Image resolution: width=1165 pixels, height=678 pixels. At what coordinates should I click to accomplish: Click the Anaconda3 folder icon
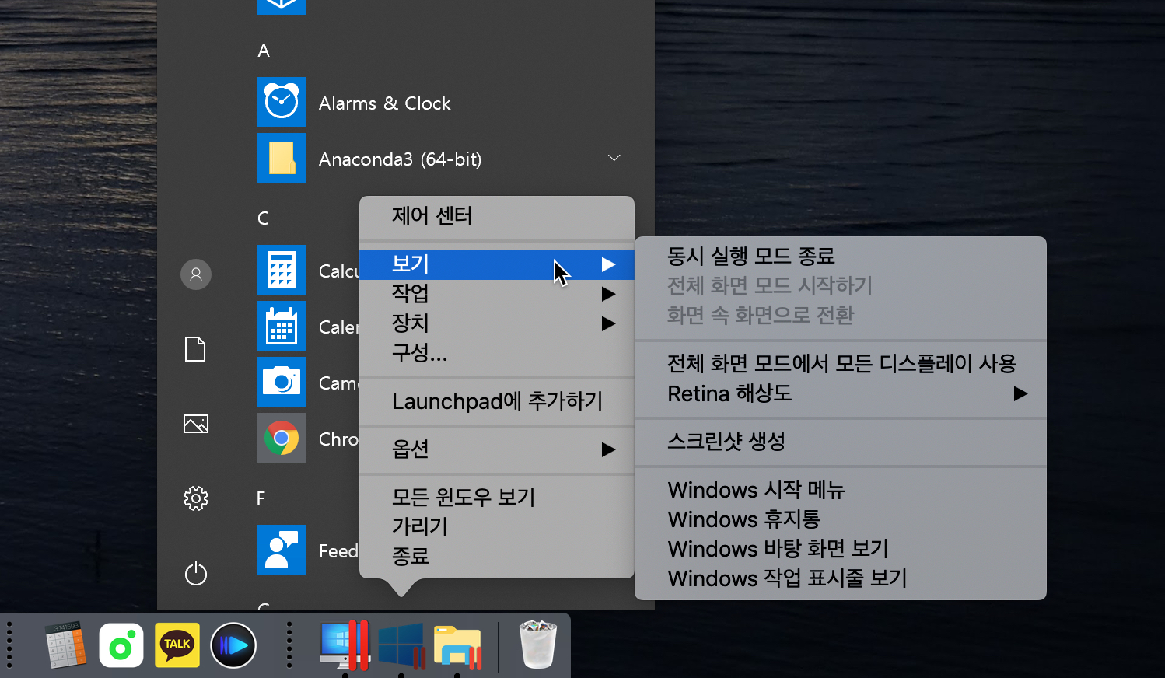pos(282,158)
